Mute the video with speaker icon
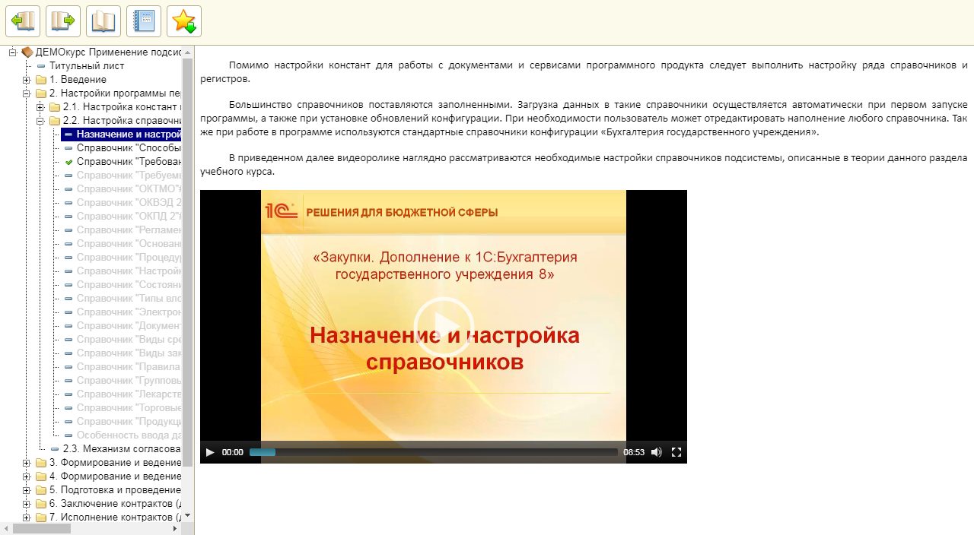The width and height of the screenshot is (974, 535). [656, 452]
